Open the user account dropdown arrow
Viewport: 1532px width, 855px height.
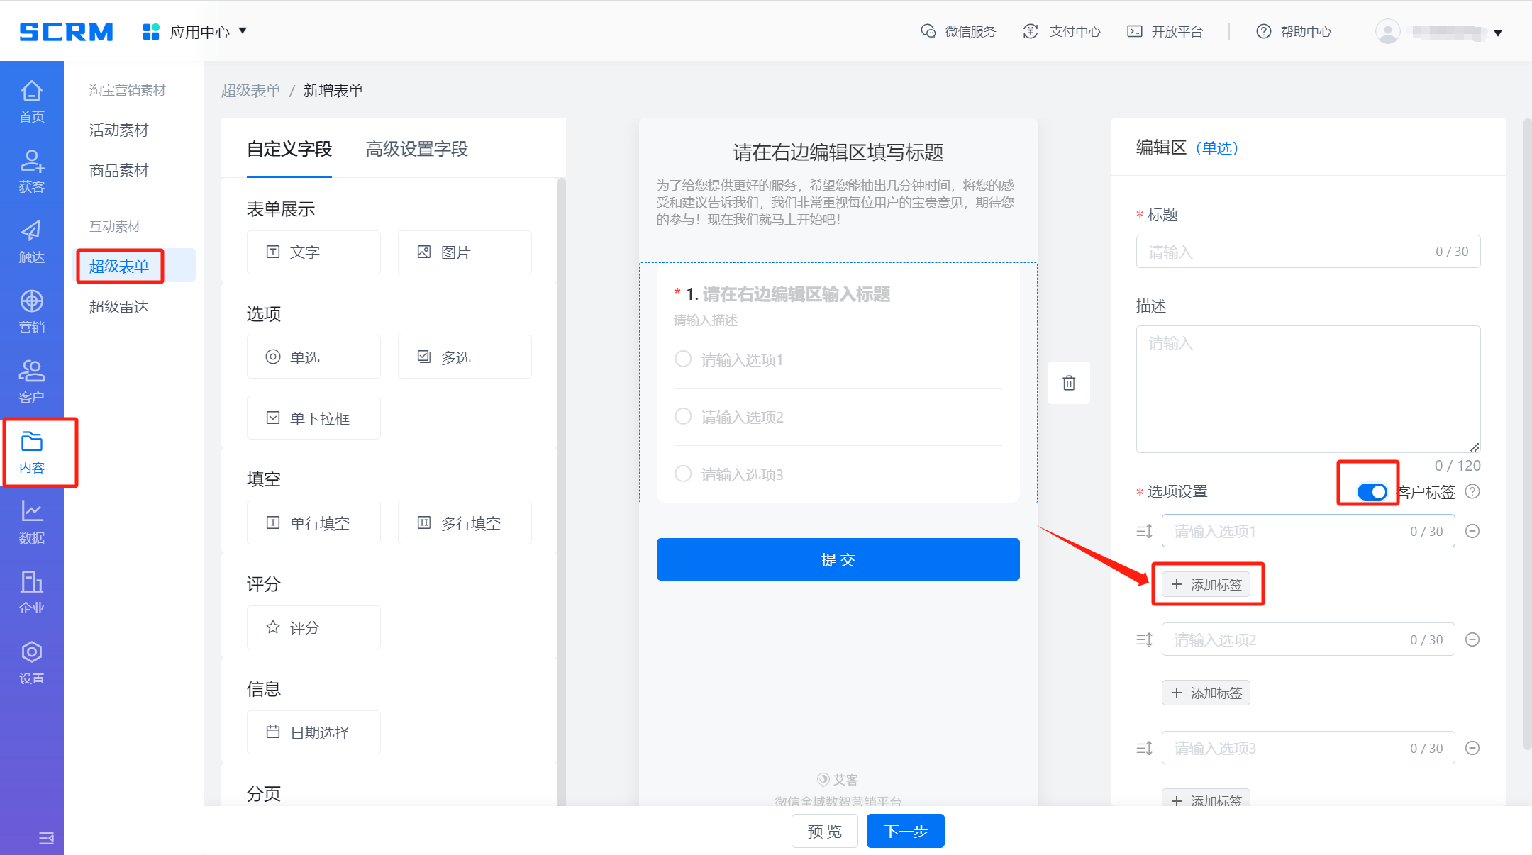click(x=1498, y=33)
